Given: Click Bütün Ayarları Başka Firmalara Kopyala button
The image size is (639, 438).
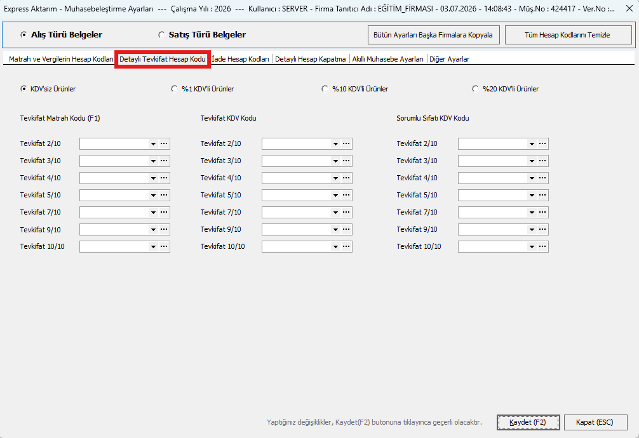Looking at the screenshot, I should (434, 35).
